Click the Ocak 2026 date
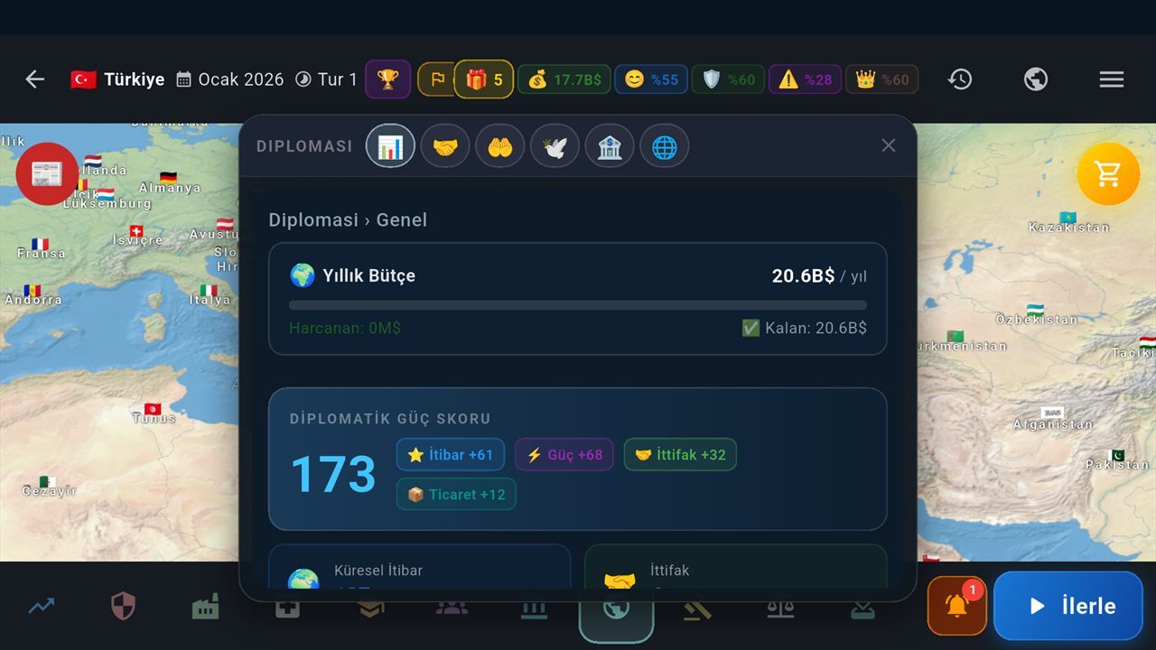 pos(231,79)
